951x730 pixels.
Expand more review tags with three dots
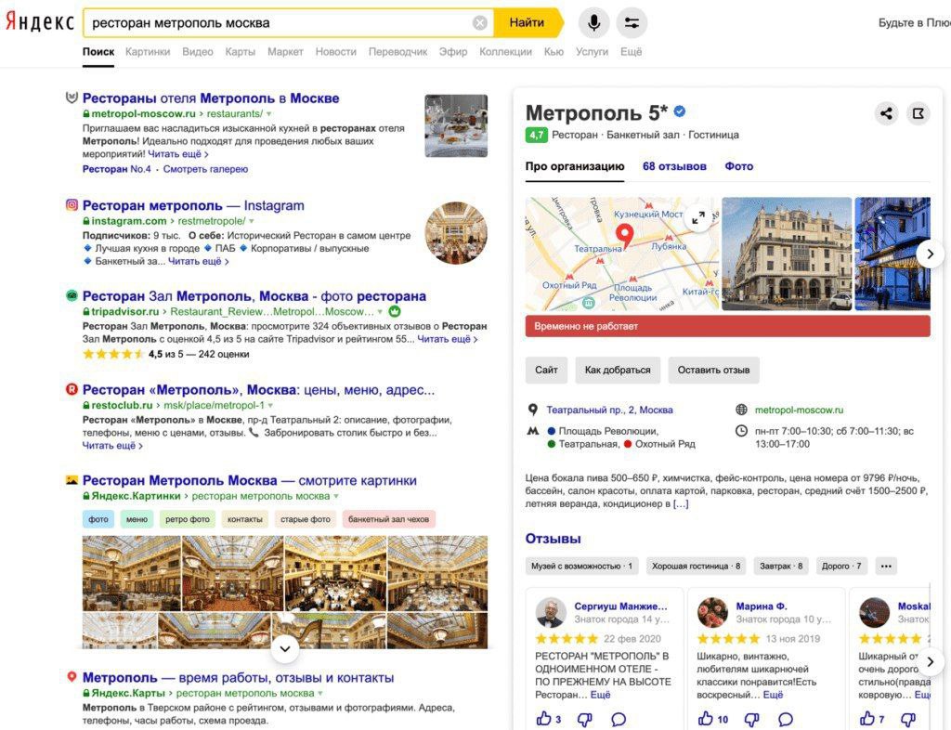886,567
